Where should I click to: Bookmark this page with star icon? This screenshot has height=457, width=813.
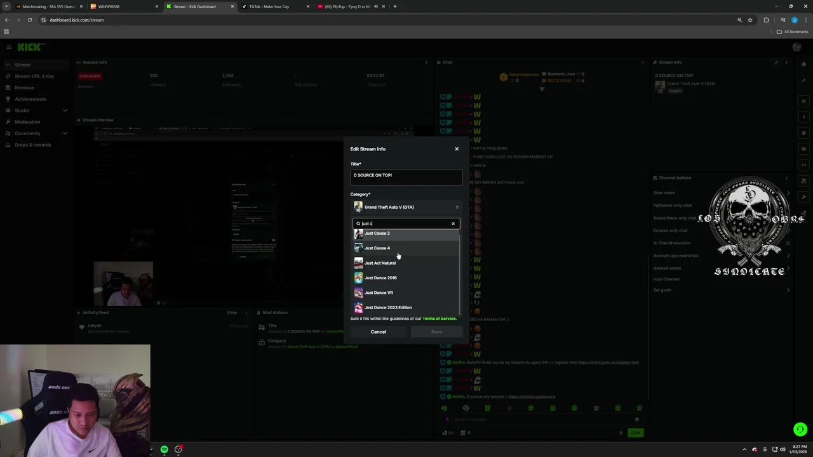click(x=750, y=20)
